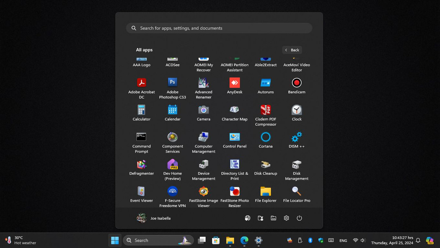Click the ENG language indicator

click(x=343, y=240)
